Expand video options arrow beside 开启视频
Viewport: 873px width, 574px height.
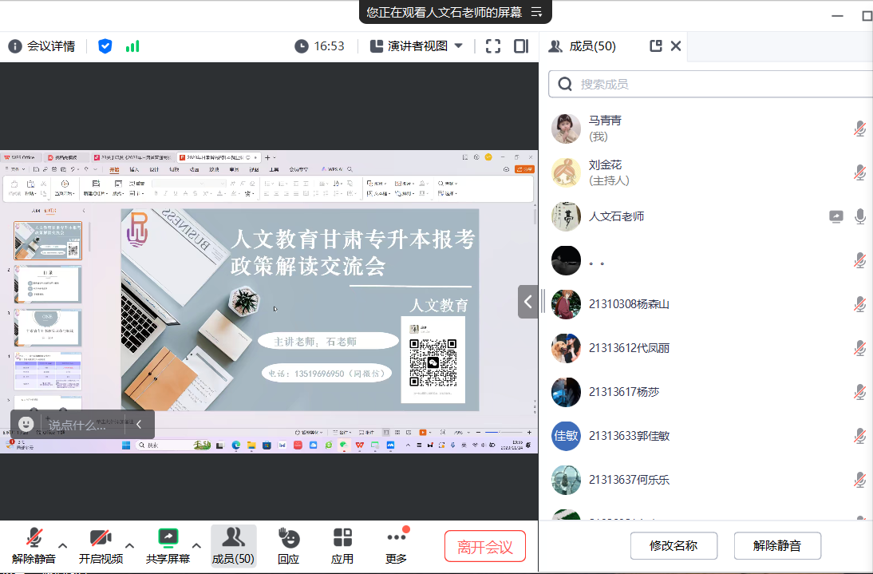coord(129,545)
